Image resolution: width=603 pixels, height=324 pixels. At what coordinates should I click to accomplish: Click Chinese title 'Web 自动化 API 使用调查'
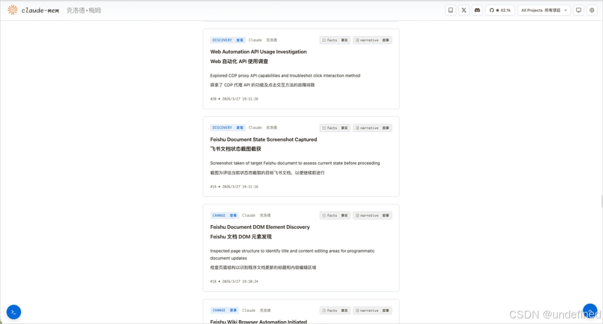coord(239,61)
